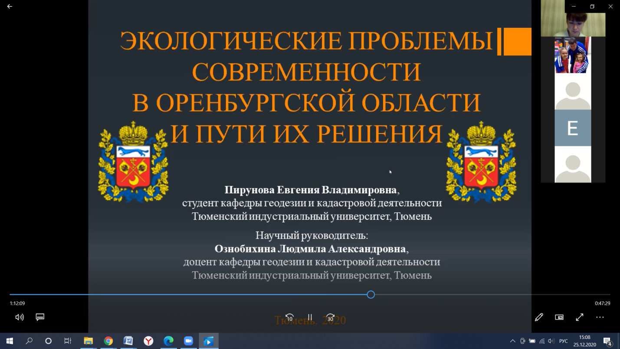The image size is (620, 349).
Task: Go back with the arrow icon
Action: (10, 7)
